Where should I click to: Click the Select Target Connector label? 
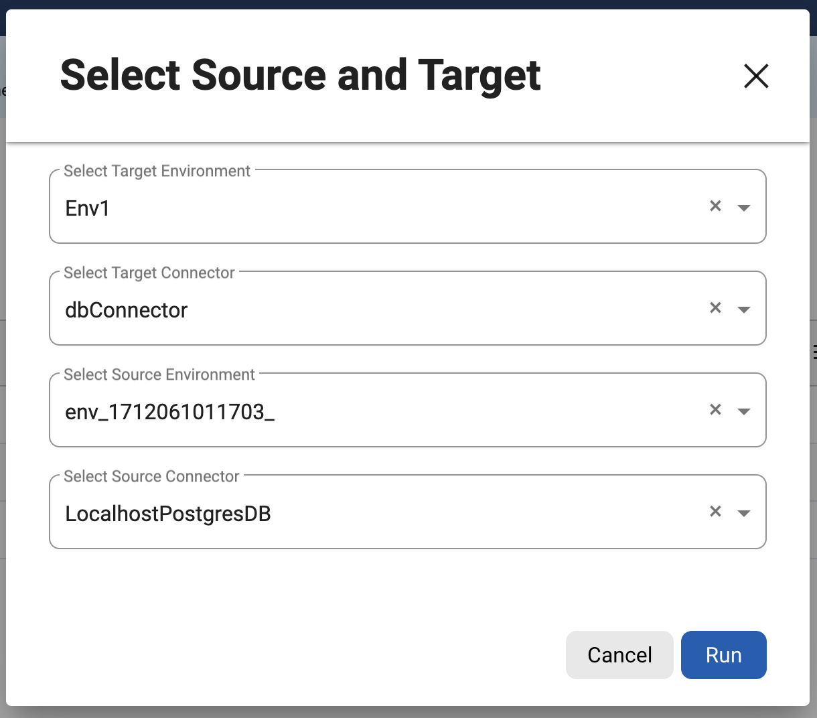149,273
